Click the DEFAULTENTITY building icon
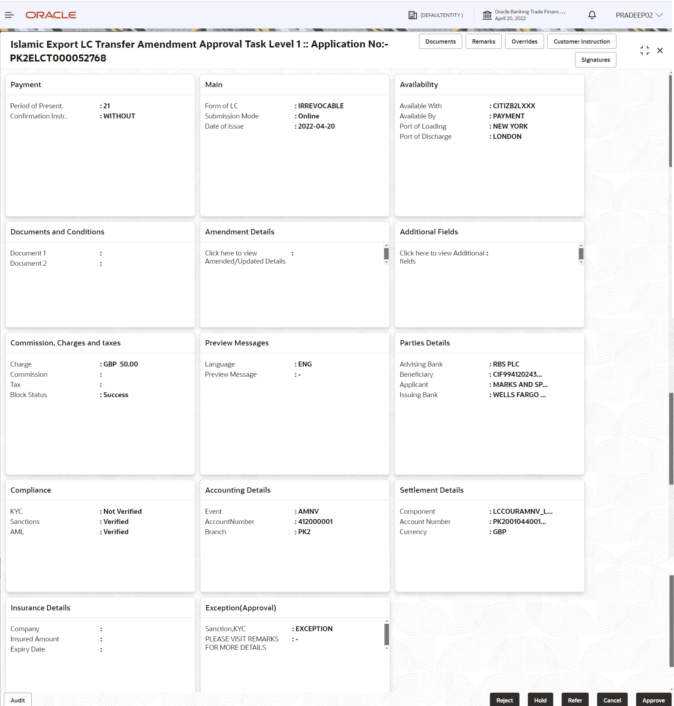The width and height of the screenshot is (674, 706). [x=413, y=15]
